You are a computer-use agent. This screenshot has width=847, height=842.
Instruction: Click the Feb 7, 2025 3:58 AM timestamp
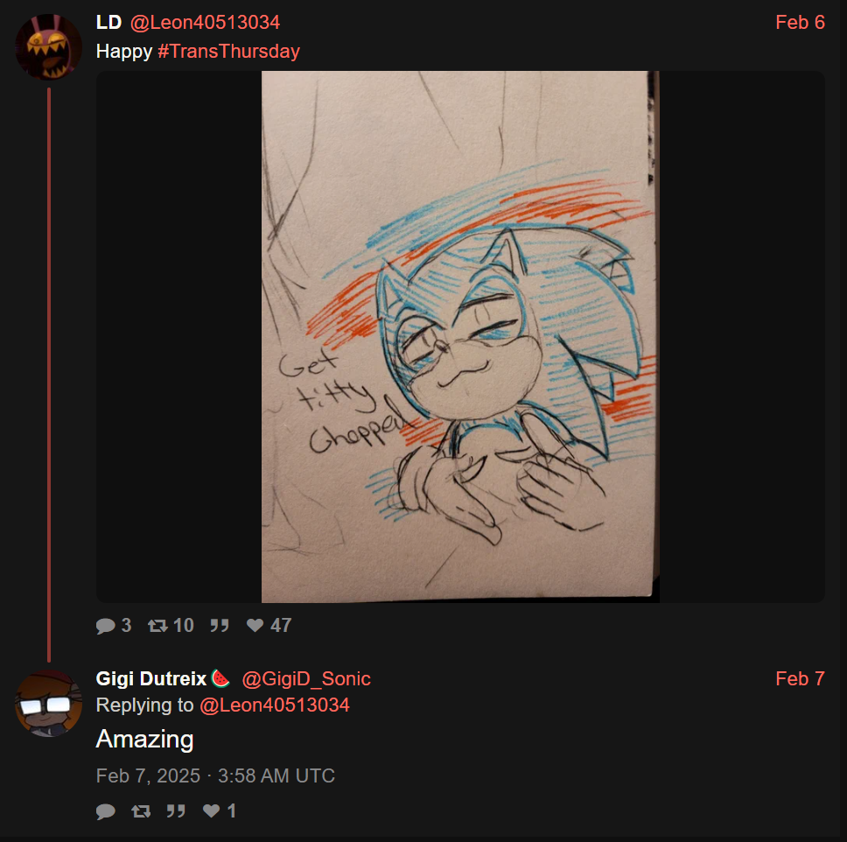[215, 776]
